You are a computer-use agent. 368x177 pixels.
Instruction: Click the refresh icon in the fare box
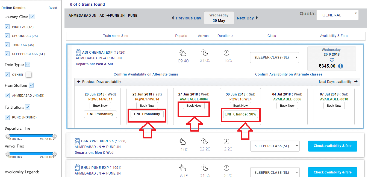coord(331,60)
